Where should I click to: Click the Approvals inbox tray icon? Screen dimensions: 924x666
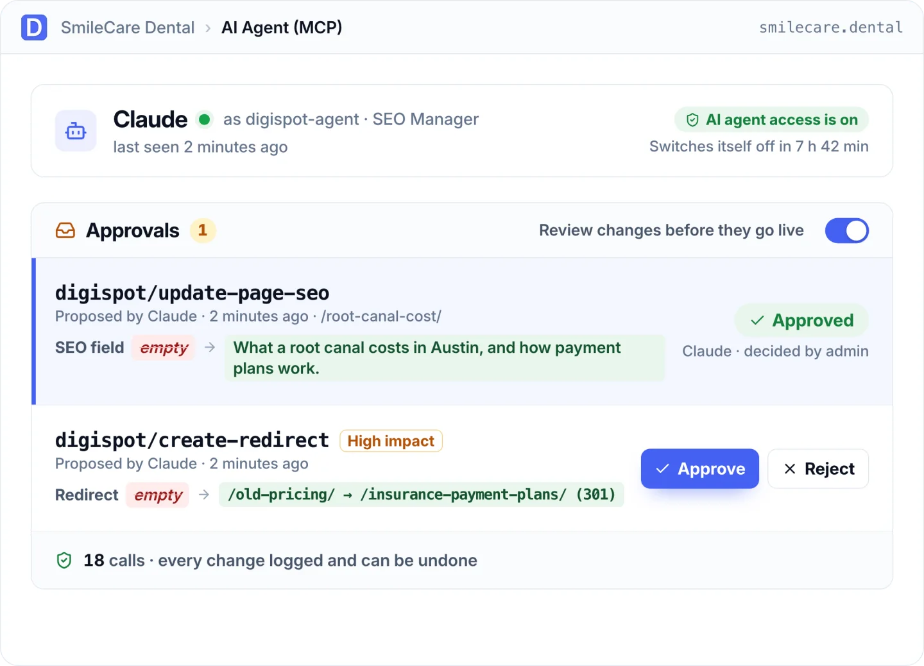65,230
